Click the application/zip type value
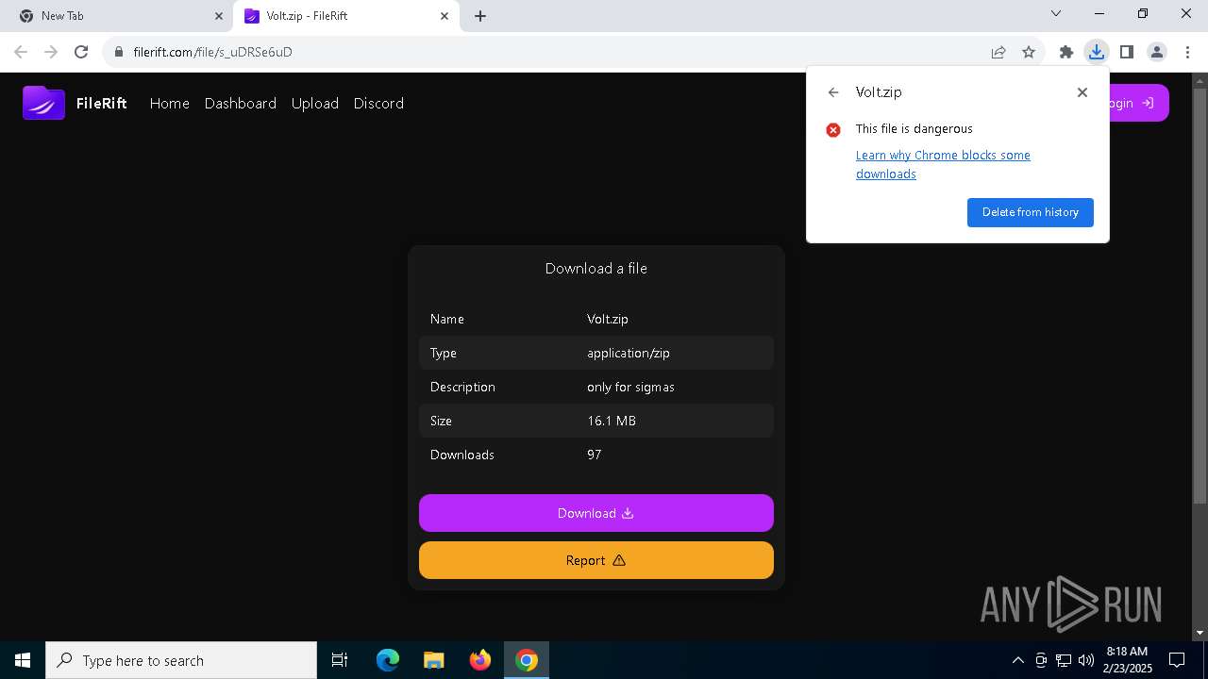This screenshot has height=679, width=1208. coord(629,353)
